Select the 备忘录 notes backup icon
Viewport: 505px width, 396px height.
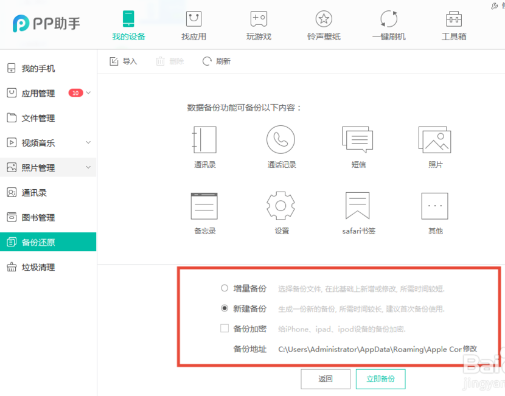[204, 206]
